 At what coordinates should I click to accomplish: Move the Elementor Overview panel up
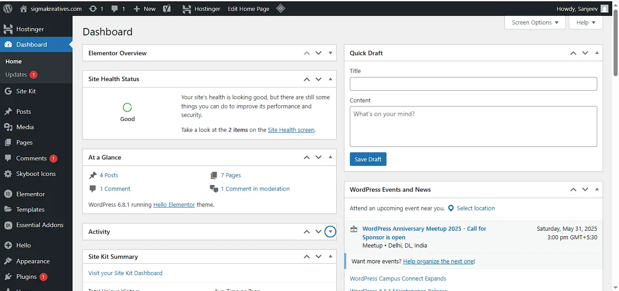click(x=307, y=53)
